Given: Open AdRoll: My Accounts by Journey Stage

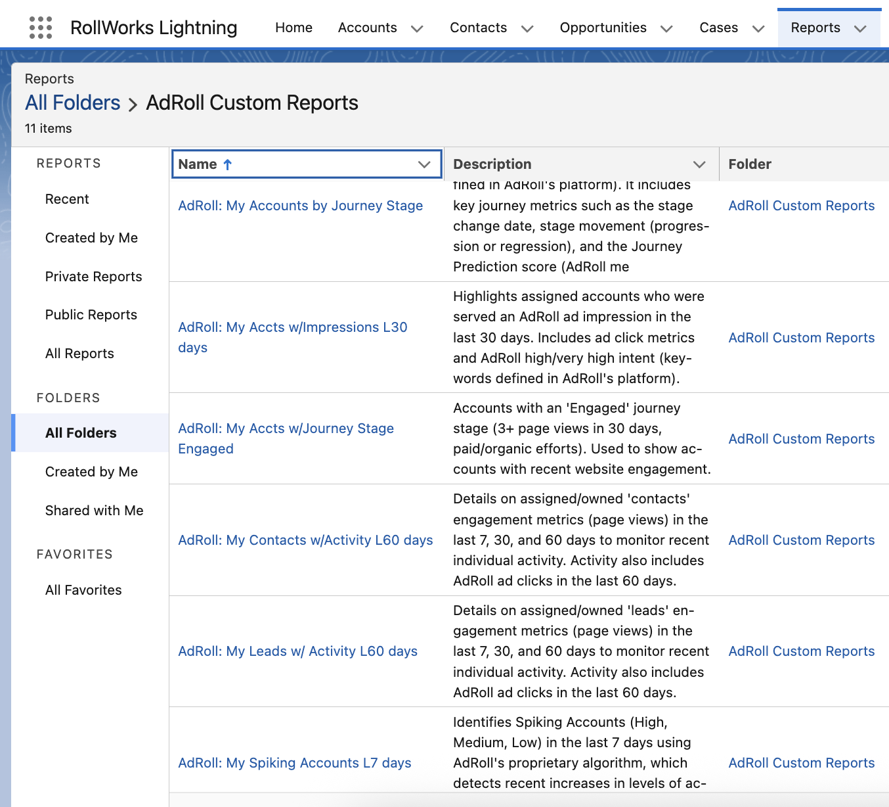Looking at the screenshot, I should (300, 206).
